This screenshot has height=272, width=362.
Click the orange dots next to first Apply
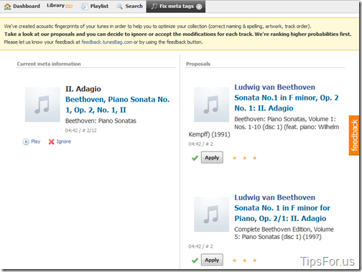coord(244,158)
